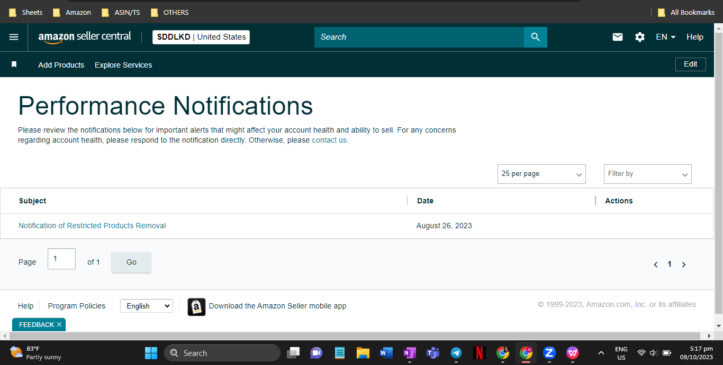Image resolution: width=723 pixels, height=365 pixels.
Task: Click the Go button
Action: coord(131,262)
